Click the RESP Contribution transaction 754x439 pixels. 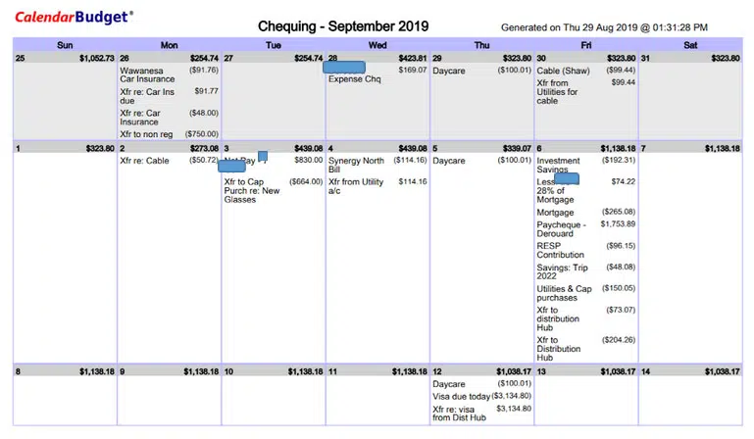560,251
